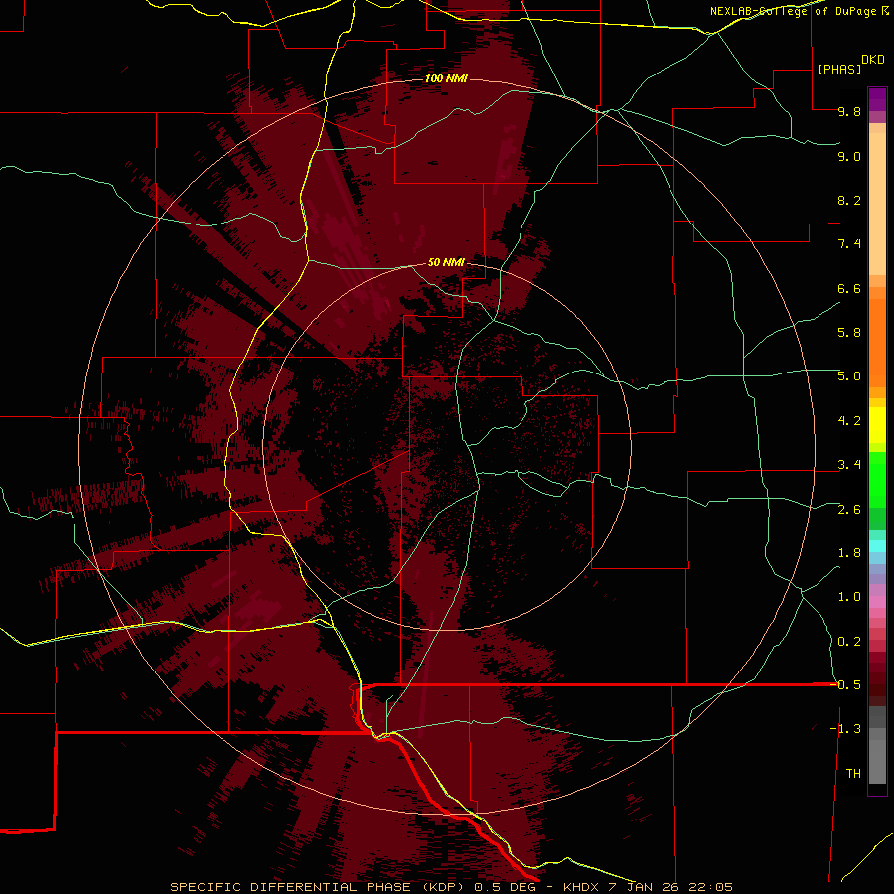The image size is (894, 894).
Task: Click the 8.2 scale label
Action: 849,200
